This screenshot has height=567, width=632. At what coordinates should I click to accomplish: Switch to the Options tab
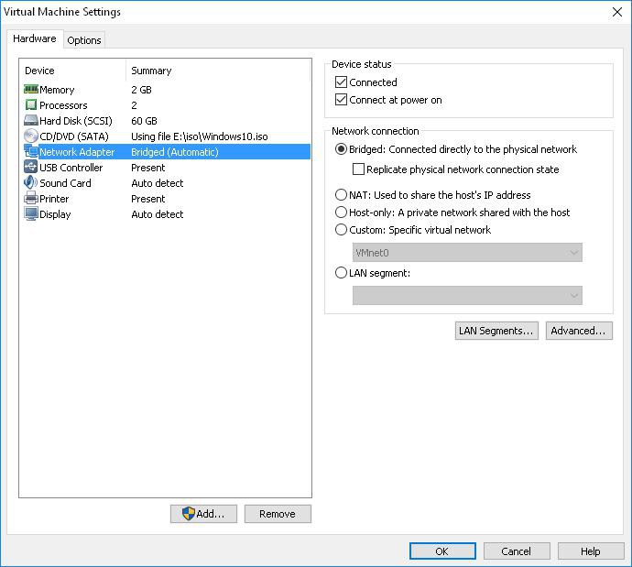84,40
